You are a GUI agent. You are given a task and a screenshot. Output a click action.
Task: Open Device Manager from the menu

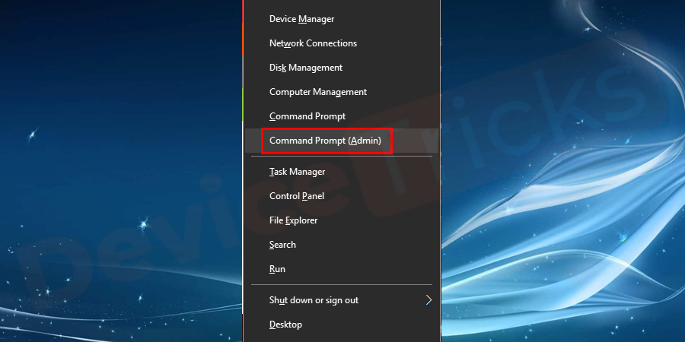(x=302, y=19)
